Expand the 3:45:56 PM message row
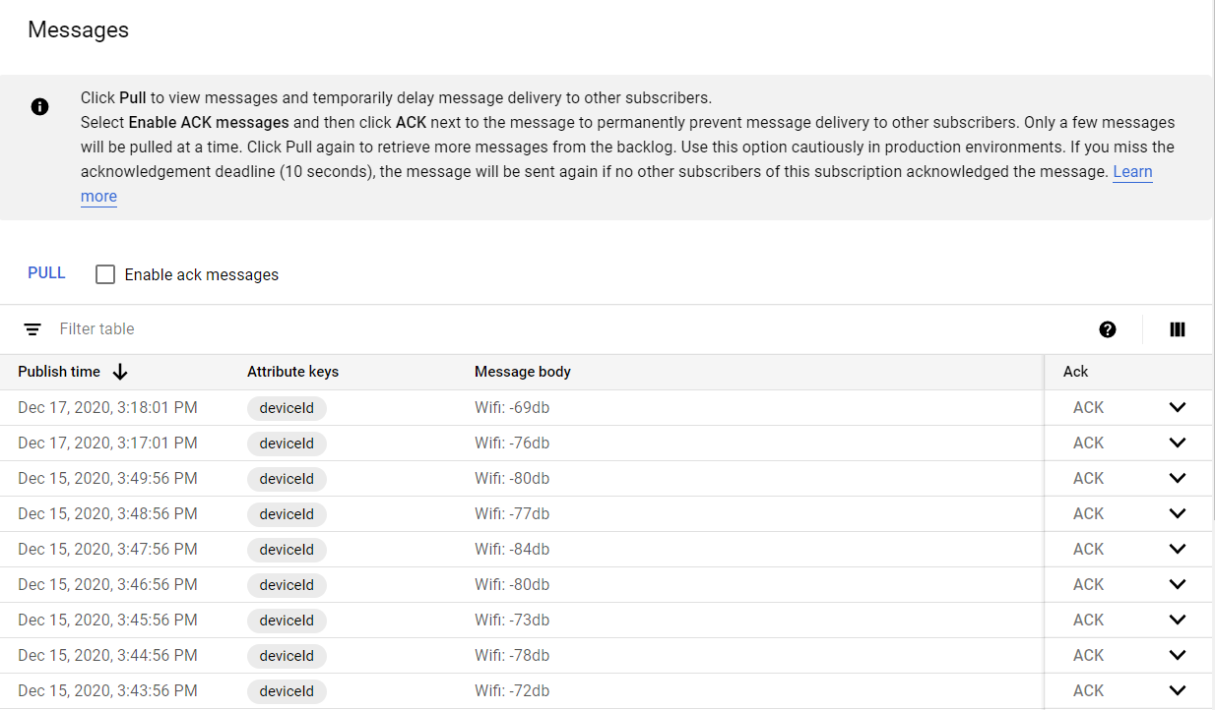The width and height of the screenshot is (1215, 710). coord(1178,621)
